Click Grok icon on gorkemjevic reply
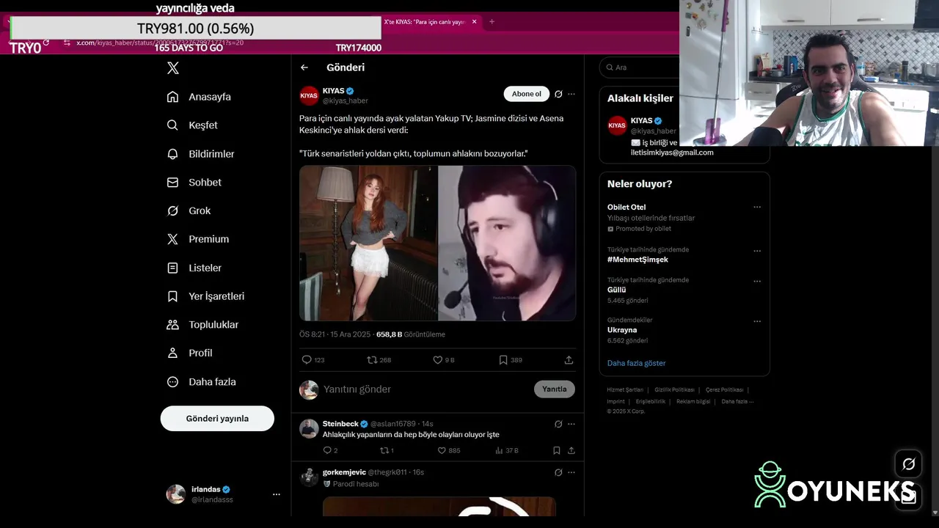The height and width of the screenshot is (528, 939). pyautogui.click(x=558, y=472)
